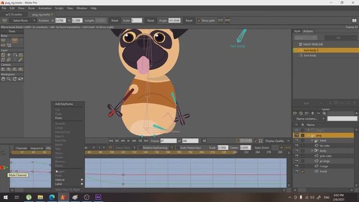Jump to the end with the last transport button
The height and width of the screenshot is (202, 359).
click(146, 141)
